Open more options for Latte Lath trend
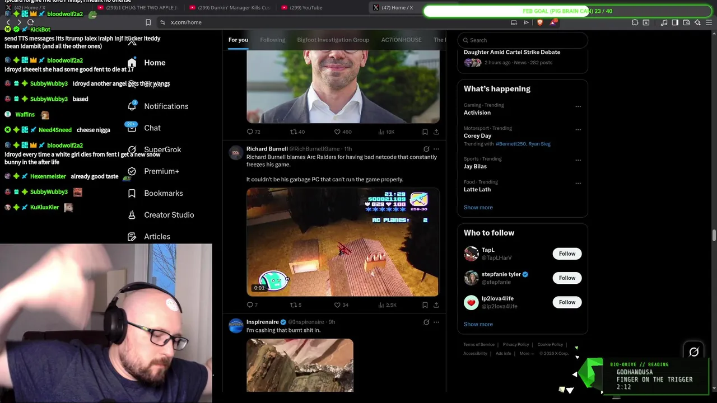The height and width of the screenshot is (403, 717). point(578,183)
